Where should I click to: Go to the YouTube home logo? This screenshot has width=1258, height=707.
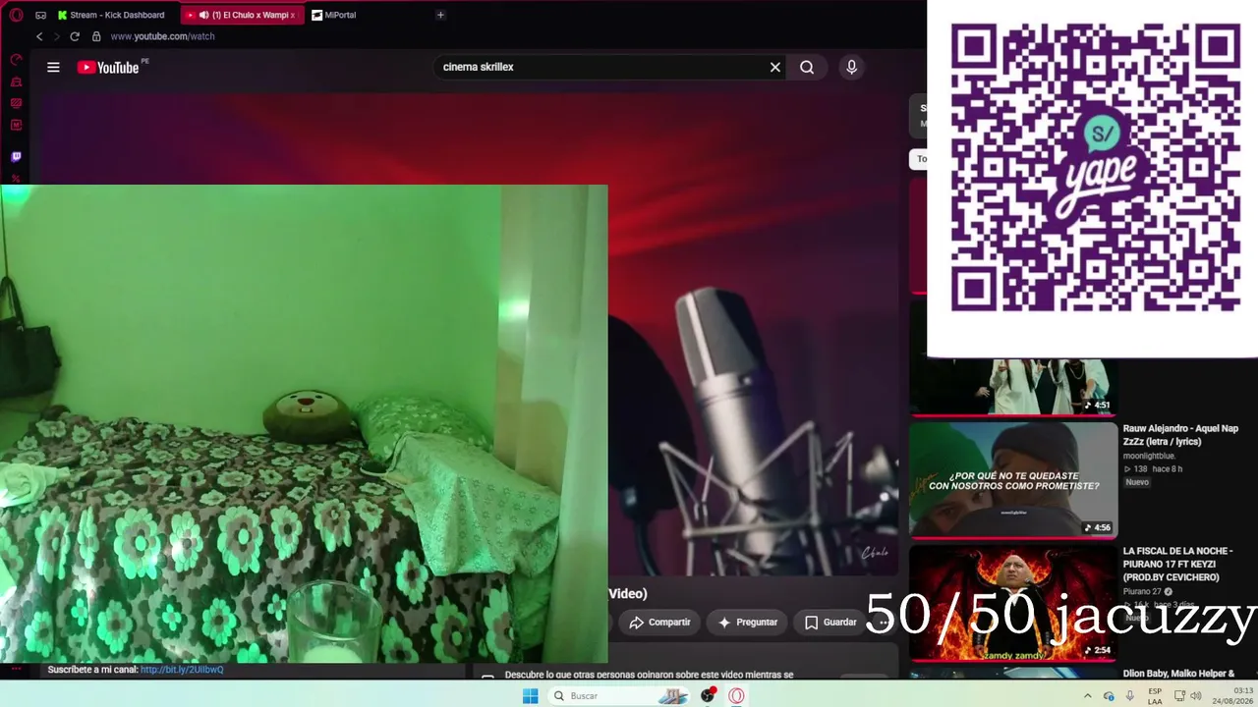coord(108,67)
